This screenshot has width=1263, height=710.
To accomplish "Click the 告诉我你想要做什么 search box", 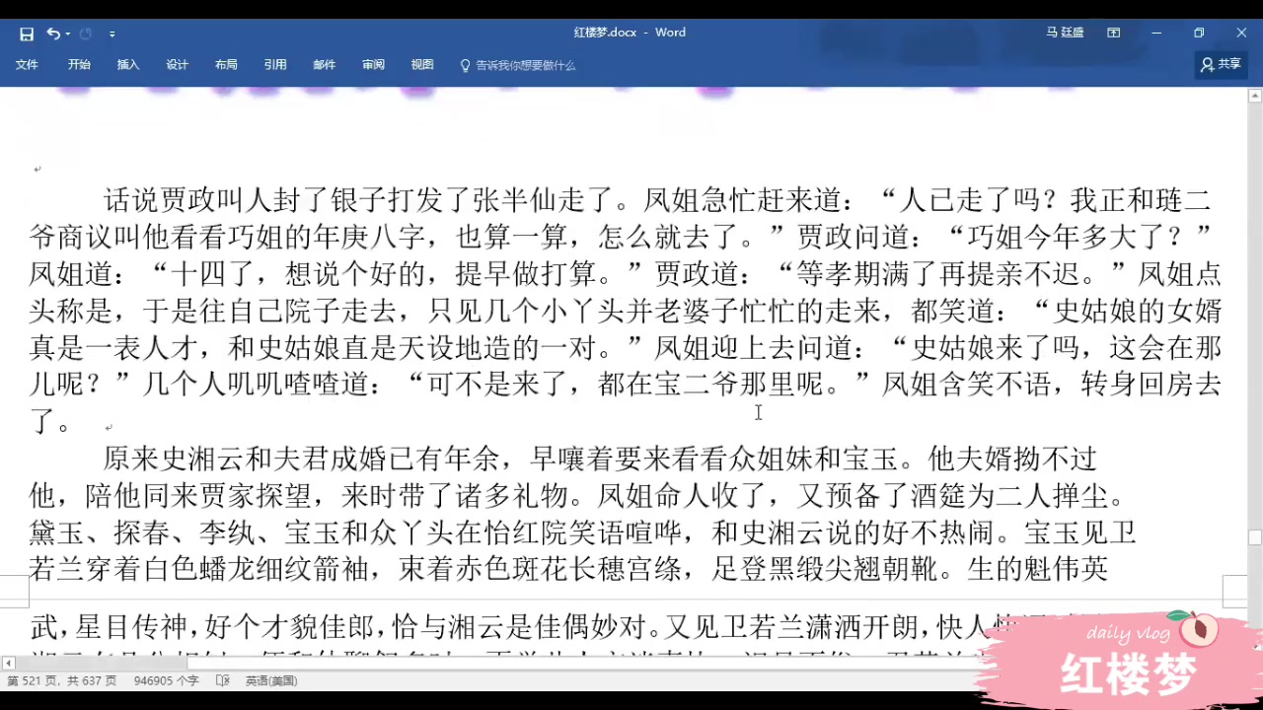I will click(x=526, y=65).
